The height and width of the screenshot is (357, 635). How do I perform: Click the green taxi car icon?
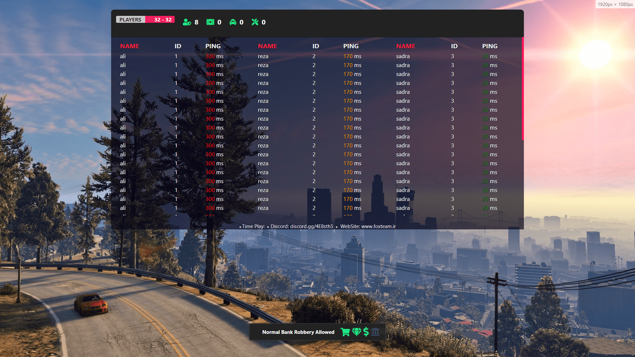[x=233, y=22]
